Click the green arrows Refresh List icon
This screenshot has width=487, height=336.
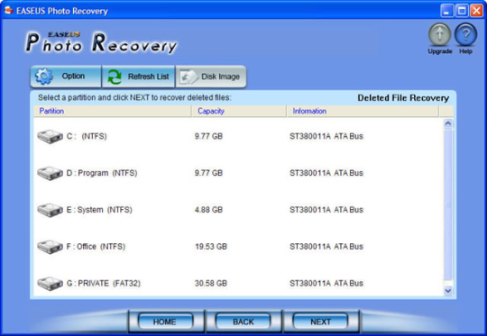115,77
